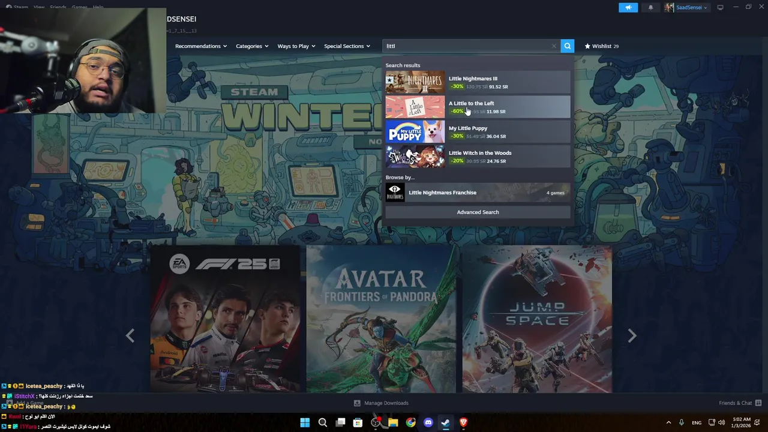
Task: Click the Friends & Chat icon
Action: pyautogui.click(x=758, y=403)
